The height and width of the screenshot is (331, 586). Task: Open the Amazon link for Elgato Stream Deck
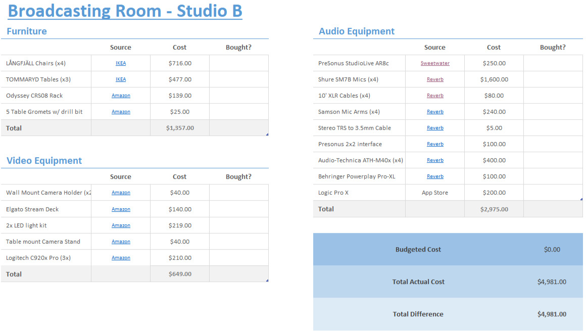(121, 209)
